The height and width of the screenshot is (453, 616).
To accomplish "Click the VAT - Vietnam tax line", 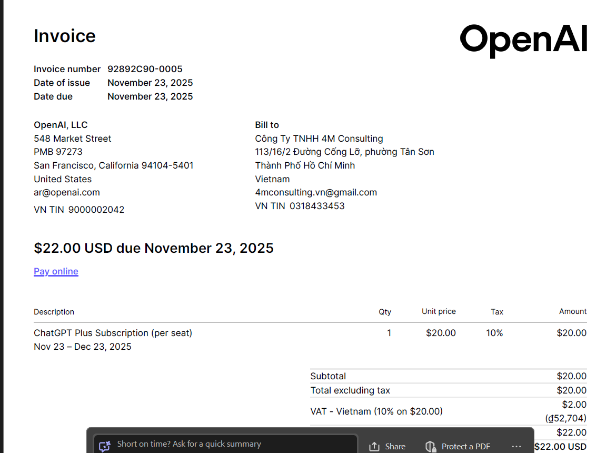I will click(376, 411).
